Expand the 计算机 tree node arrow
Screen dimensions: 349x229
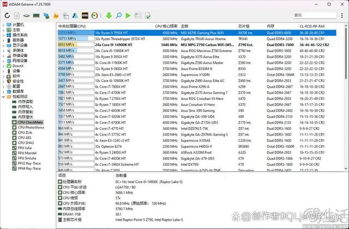tap(3, 25)
